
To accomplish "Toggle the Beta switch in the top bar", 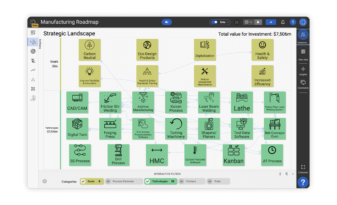I will pyautogui.click(x=214, y=22).
